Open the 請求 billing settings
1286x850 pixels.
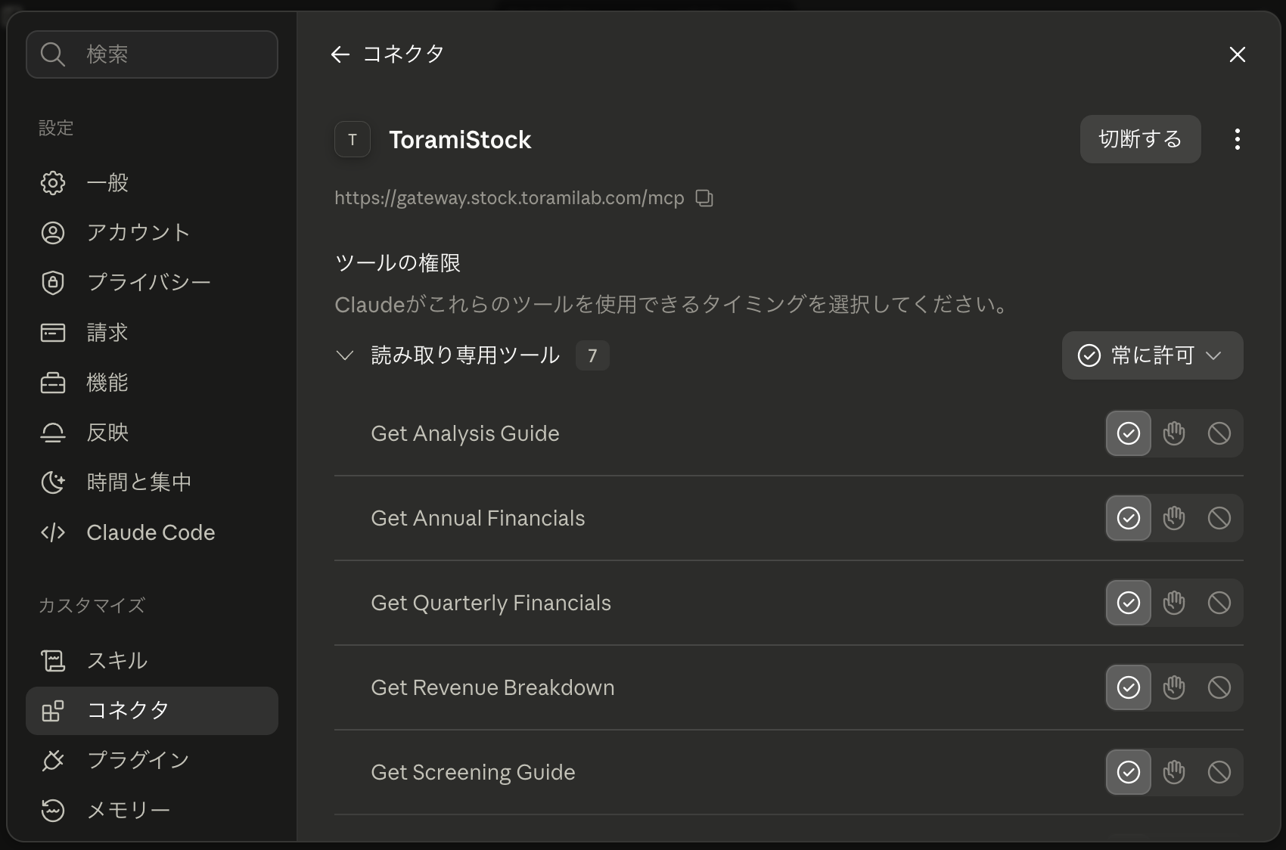tap(152, 333)
